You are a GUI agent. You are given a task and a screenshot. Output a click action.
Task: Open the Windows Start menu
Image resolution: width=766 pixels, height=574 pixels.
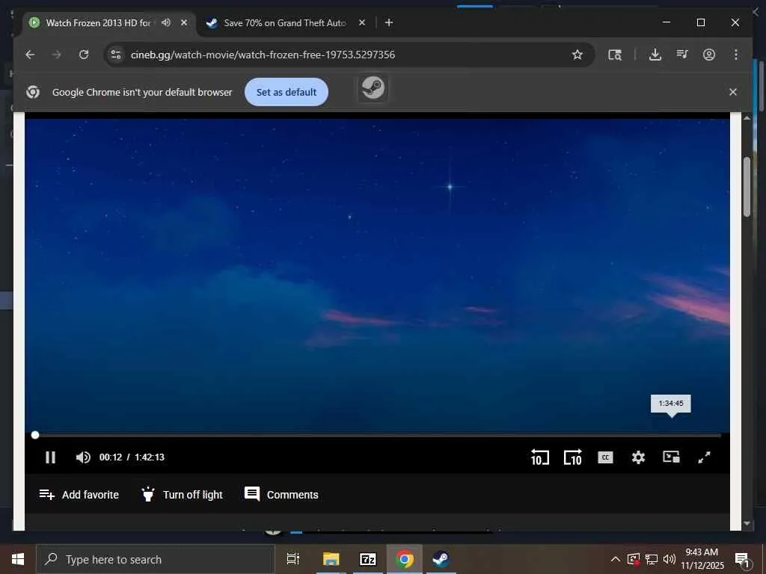click(18, 559)
